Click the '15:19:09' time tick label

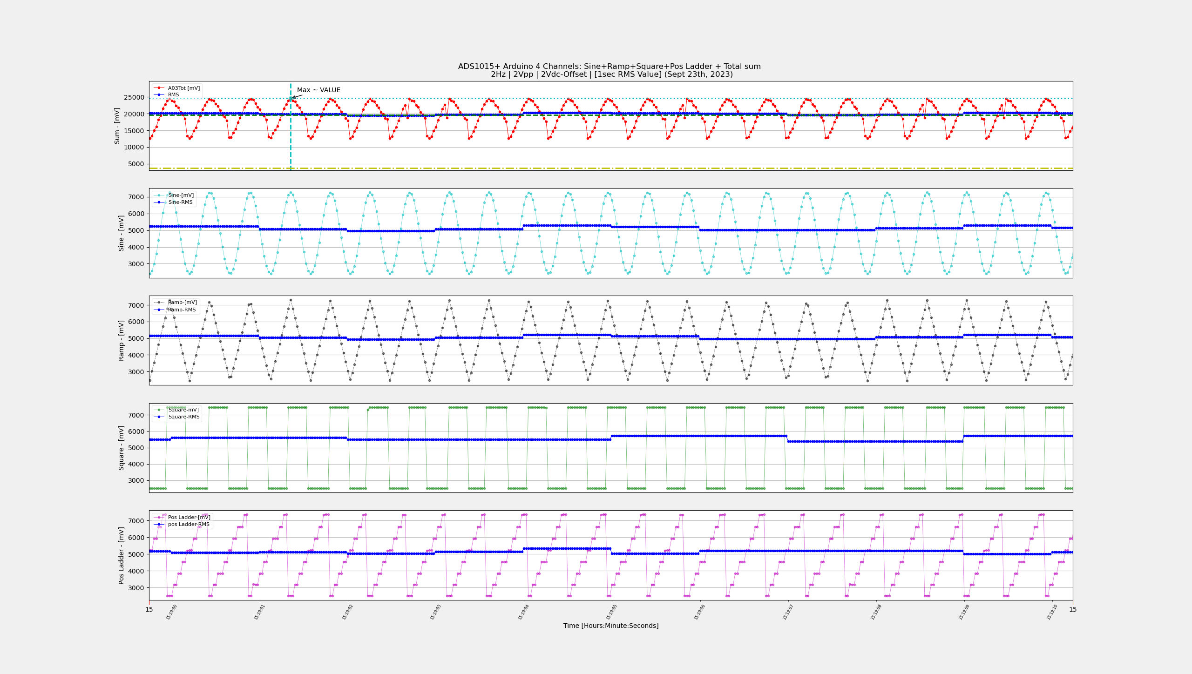[x=964, y=612]
